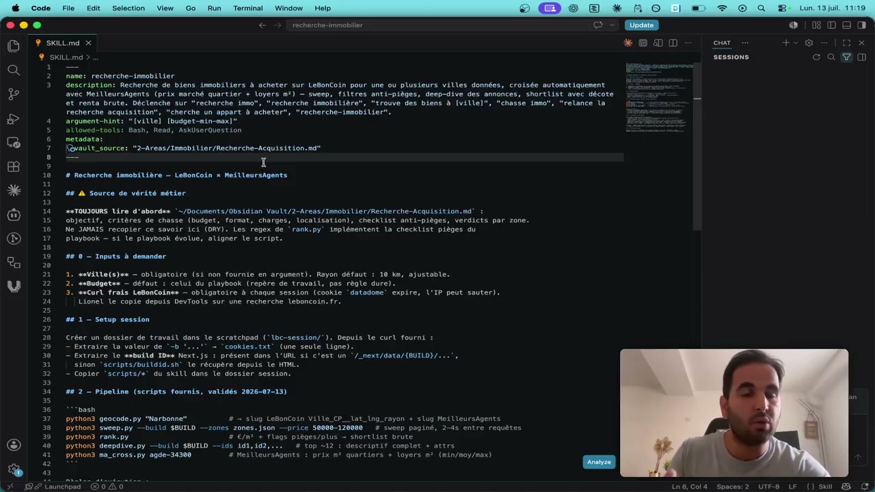Click the editor vertical scrollbar

coord(697,147)
